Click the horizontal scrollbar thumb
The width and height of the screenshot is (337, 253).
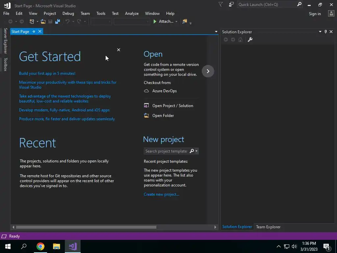(x=86, y=227)
